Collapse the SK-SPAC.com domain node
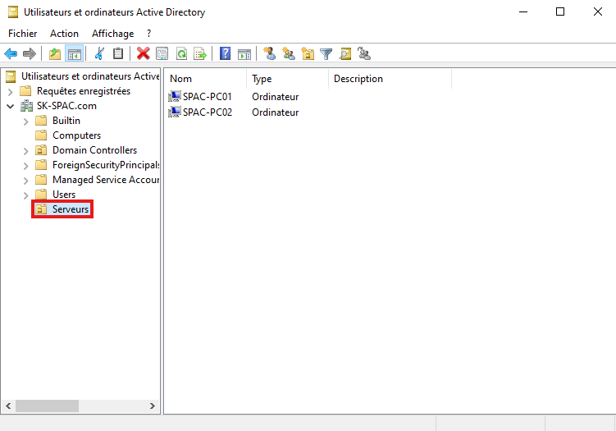Viewport: 616px width, 431px height. [11, 106]
